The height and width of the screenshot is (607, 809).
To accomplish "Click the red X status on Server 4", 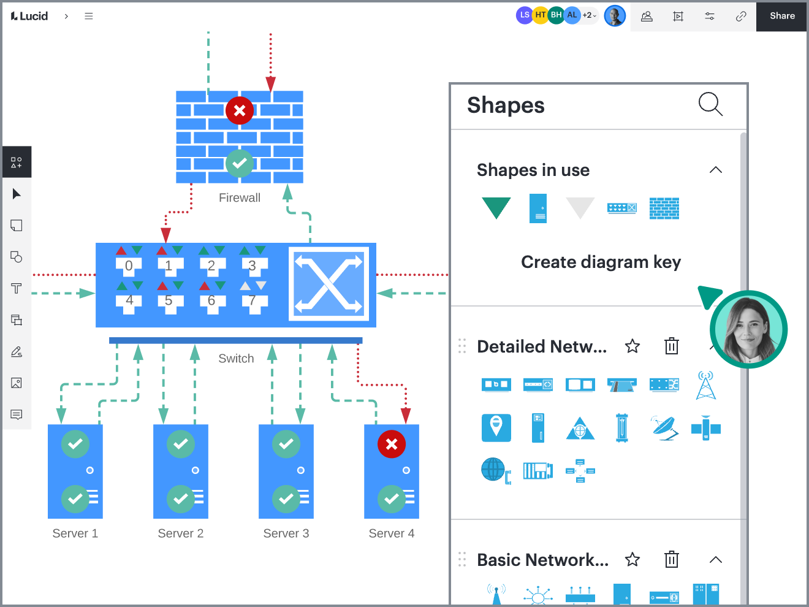I will coord(392,444).
